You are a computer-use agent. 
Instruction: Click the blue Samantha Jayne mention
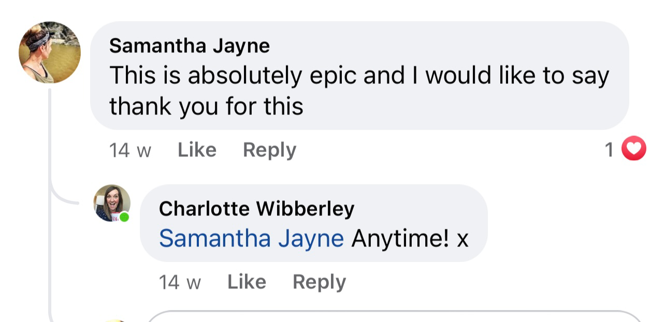251,239
